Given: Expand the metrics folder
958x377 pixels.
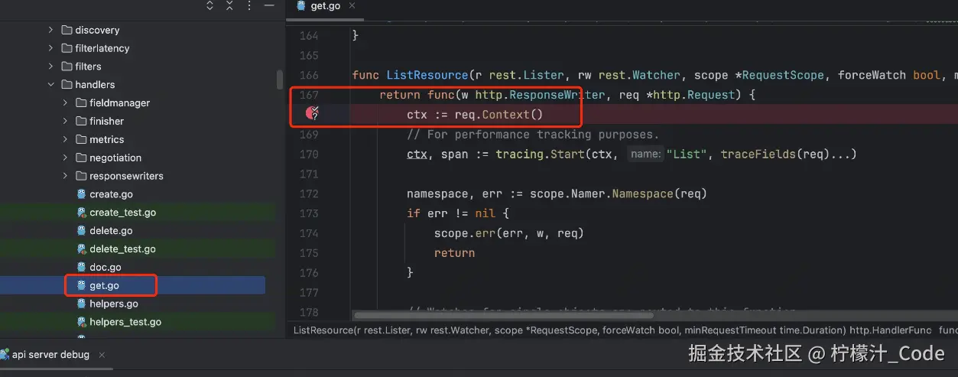Looking at the screenshot, I should [65, 139].
